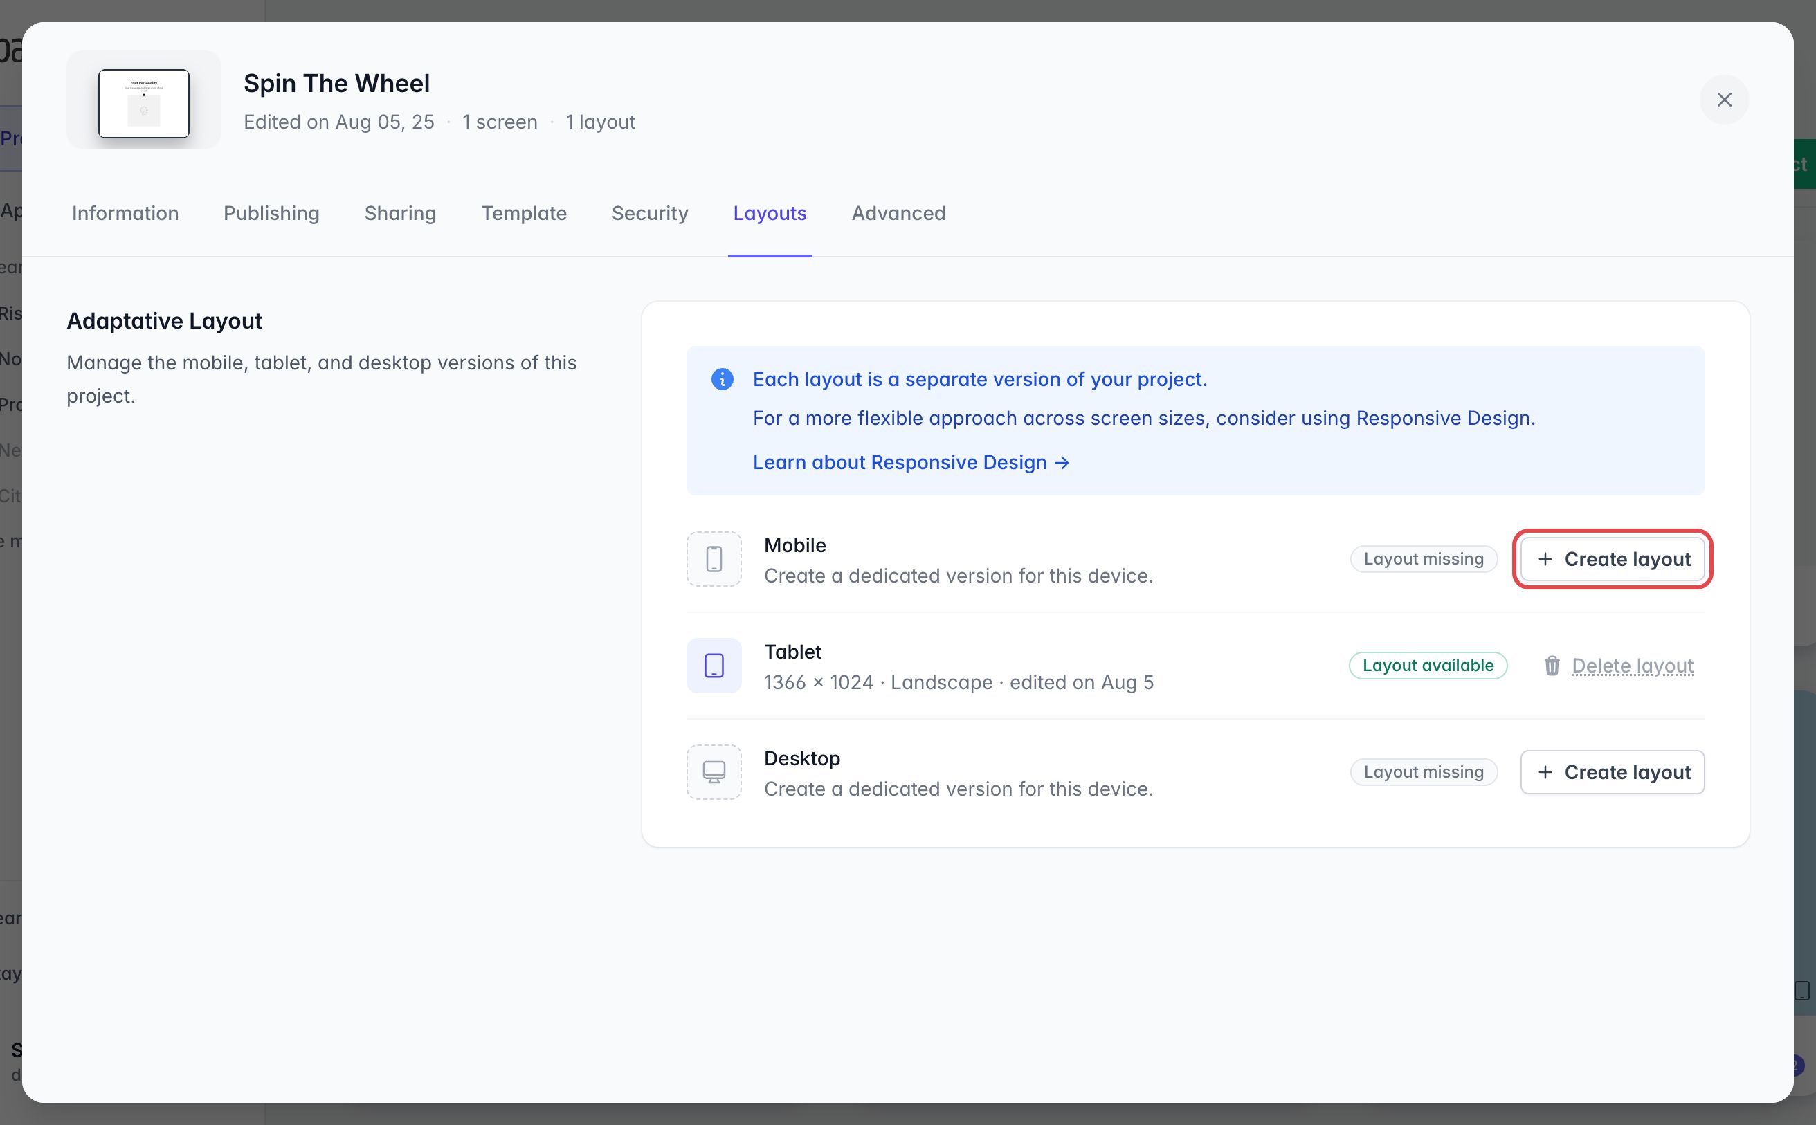Click the Mobile device icon
The height and width of the screenshot is (1125, 1816).
coord(714,559)
